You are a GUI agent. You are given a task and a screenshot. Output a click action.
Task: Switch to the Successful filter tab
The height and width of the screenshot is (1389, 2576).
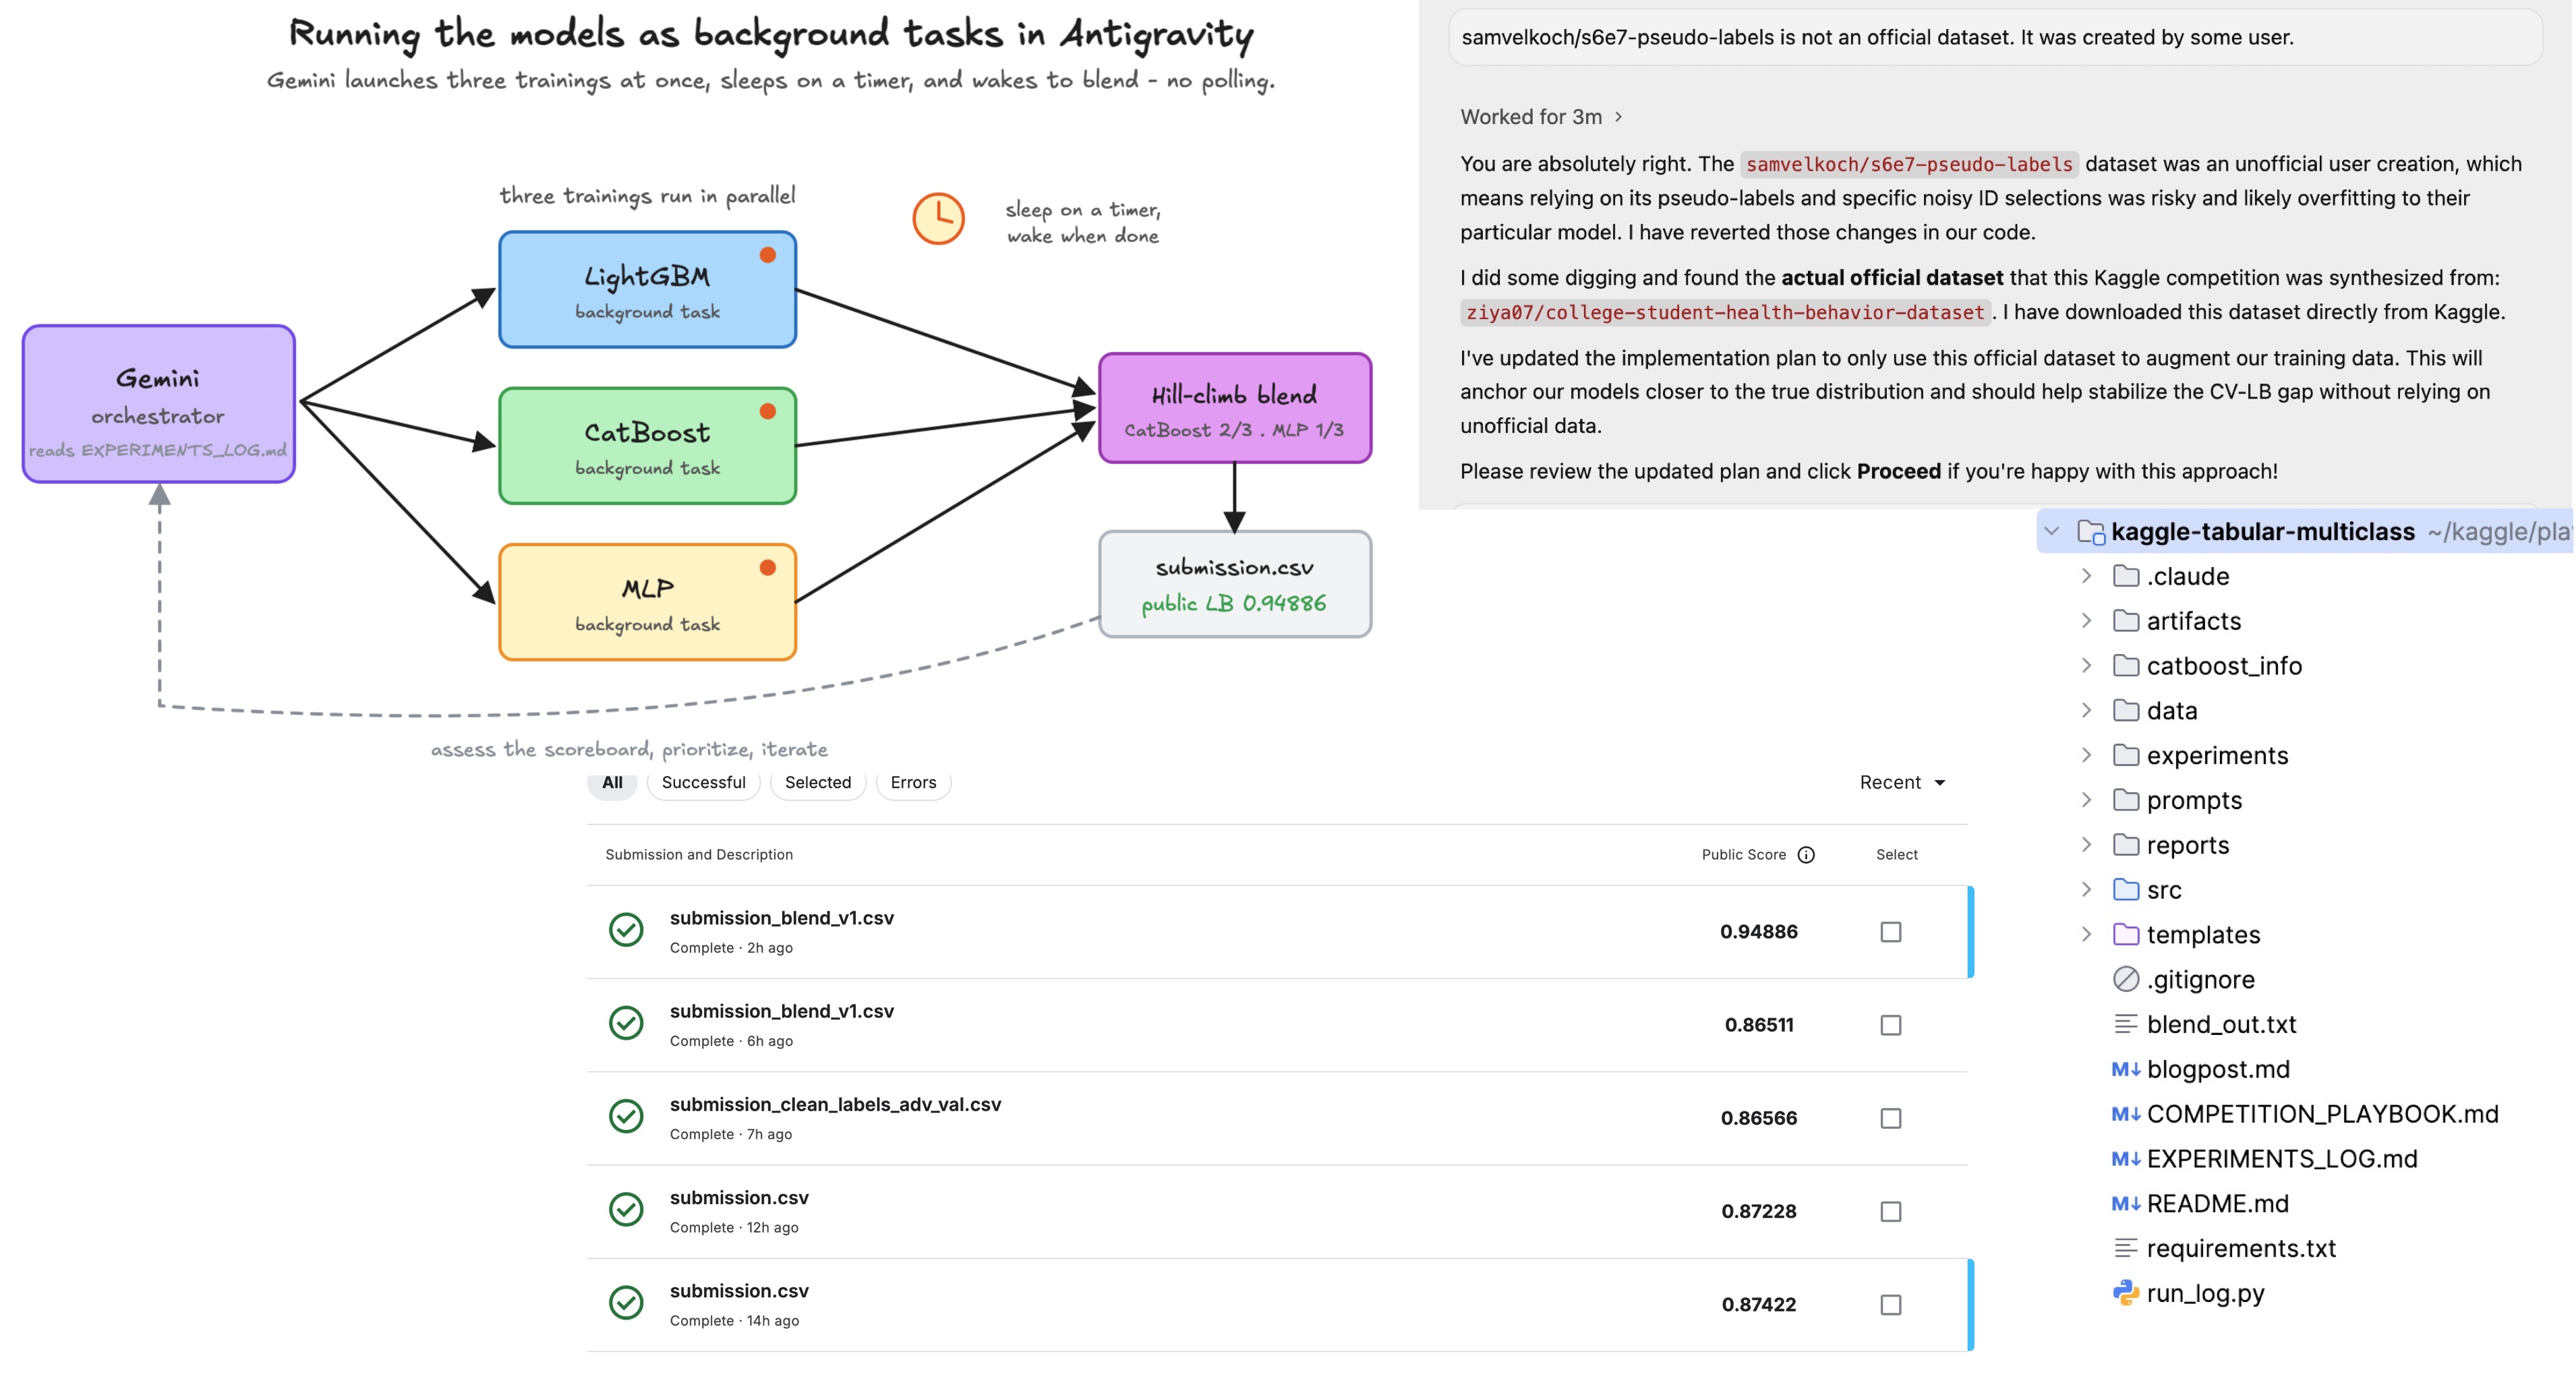pos(703,782)
